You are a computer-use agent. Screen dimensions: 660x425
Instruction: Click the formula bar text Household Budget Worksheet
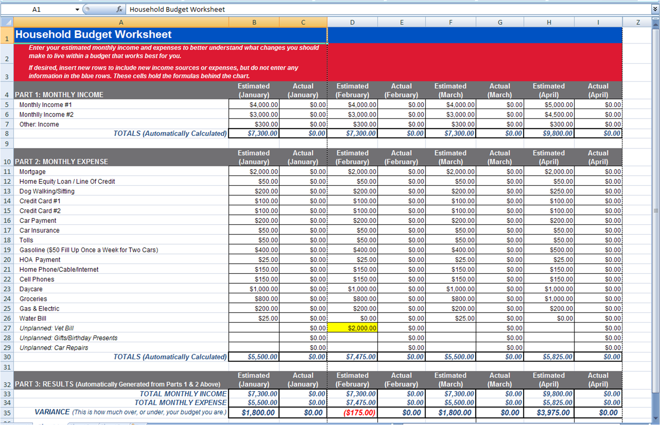(177, 9)
